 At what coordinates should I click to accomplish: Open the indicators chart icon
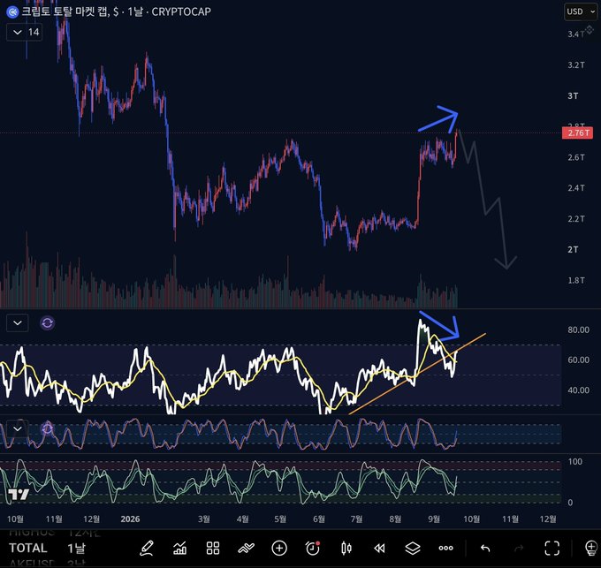(179, 549)
